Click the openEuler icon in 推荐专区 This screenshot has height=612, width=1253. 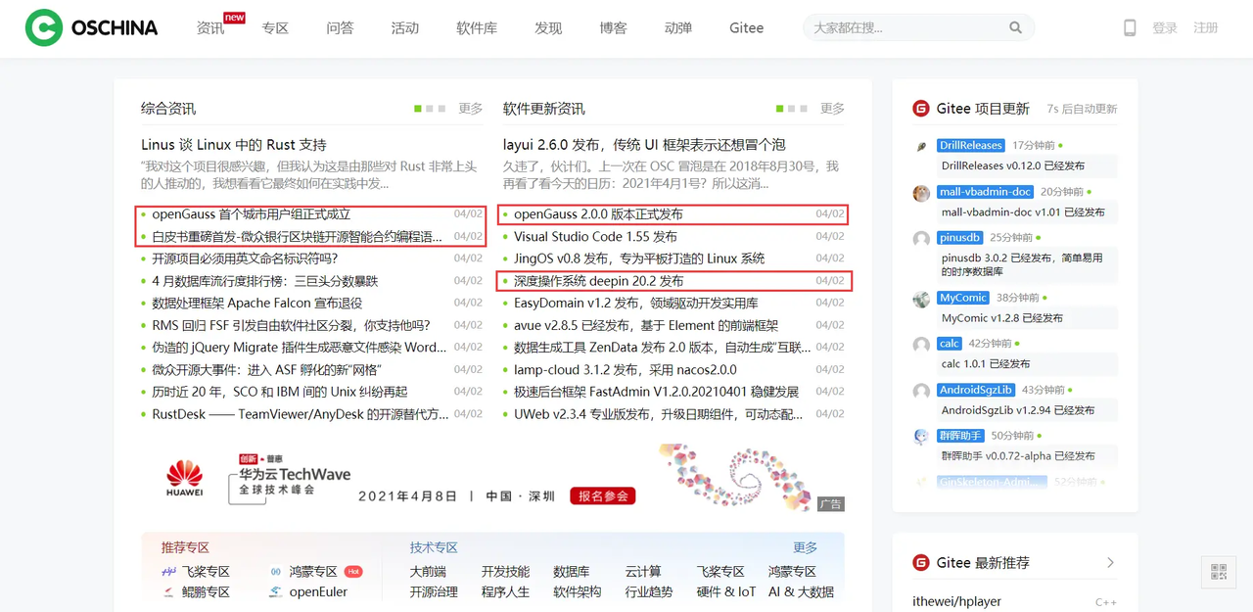click(276, 592)
